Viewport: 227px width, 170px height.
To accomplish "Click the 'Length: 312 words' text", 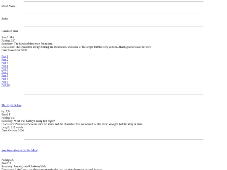I will pyautogui.click(x=12, y=127).
